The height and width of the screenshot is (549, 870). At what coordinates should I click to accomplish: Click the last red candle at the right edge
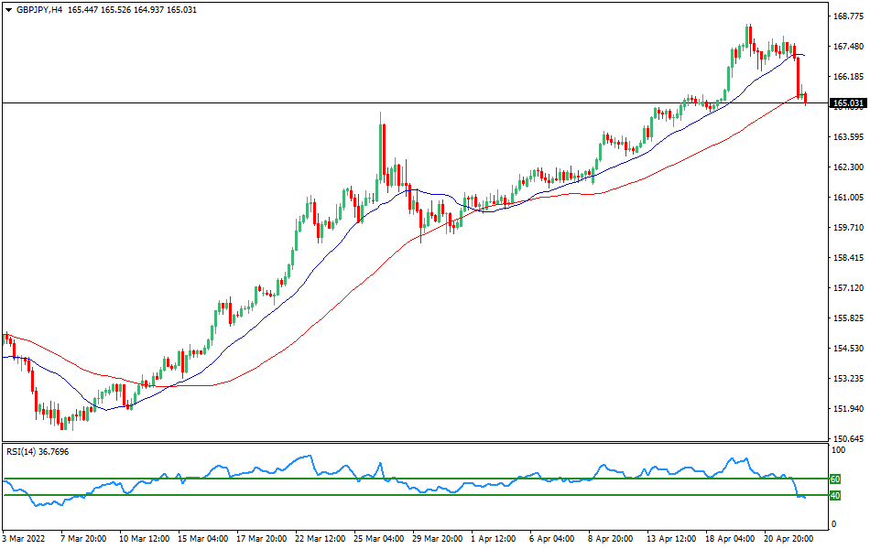coord(805,98)
